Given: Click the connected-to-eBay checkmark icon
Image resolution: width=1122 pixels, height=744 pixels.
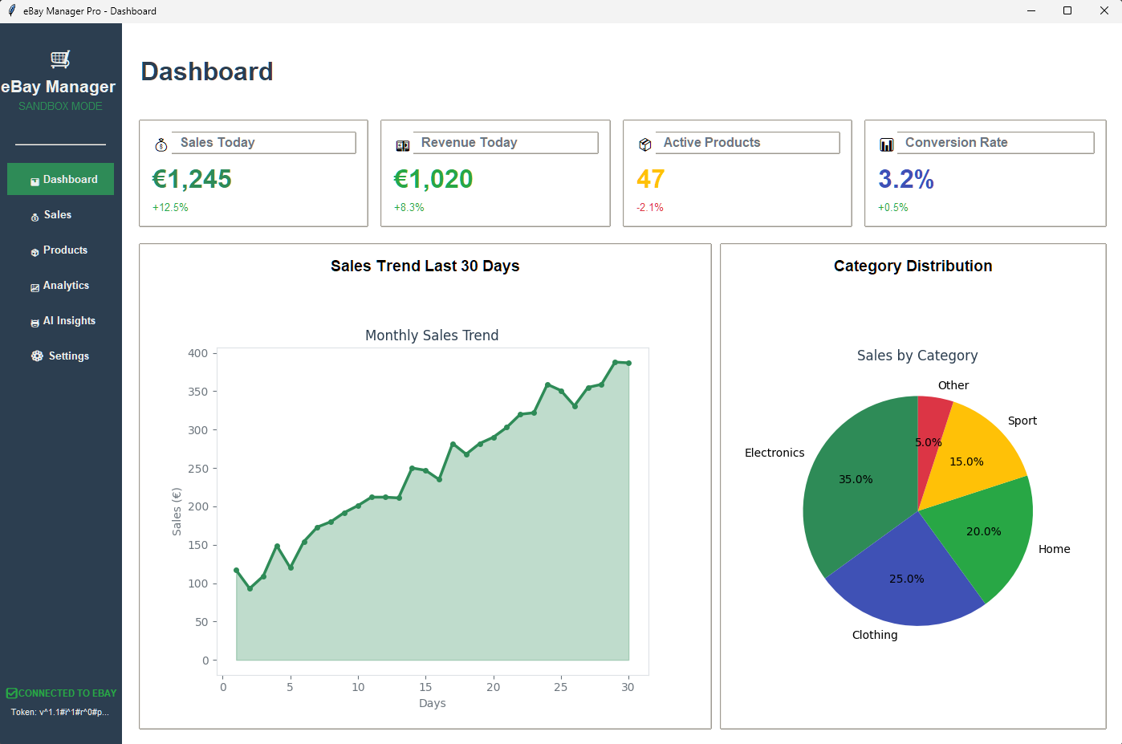Looking at the screenshot, I should pos(11,693).
